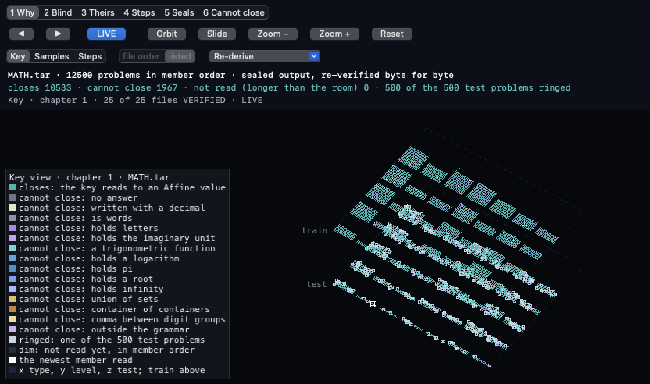
Task: Step back with the left arrow button
Action: click(x=21, y=34)
